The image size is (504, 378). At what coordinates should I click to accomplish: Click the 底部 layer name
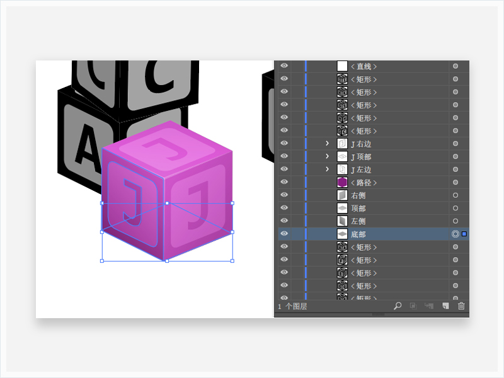point(358,234)
